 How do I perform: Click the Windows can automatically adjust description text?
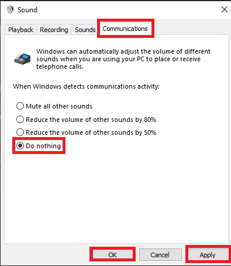123,59
